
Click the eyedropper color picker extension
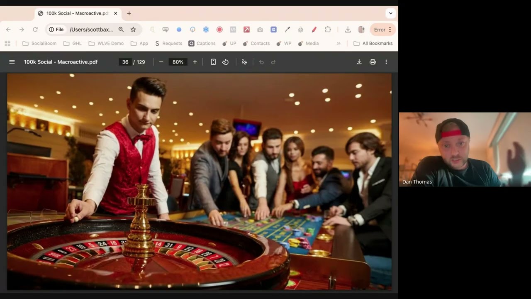coord(287,29)
